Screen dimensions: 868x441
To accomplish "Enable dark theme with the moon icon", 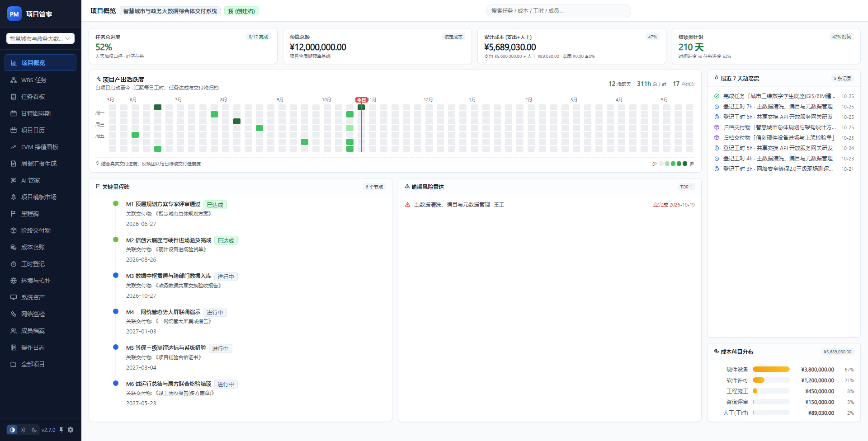I will tap(34, 430).
